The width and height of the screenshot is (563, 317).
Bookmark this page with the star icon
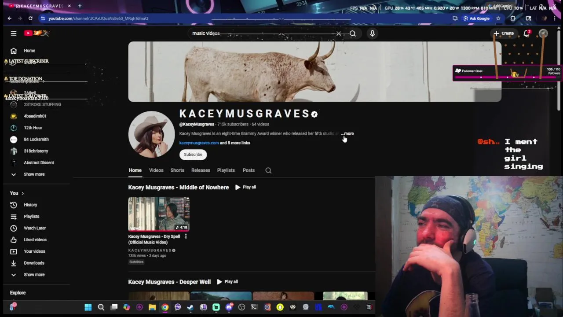click(x=498, y=18)
